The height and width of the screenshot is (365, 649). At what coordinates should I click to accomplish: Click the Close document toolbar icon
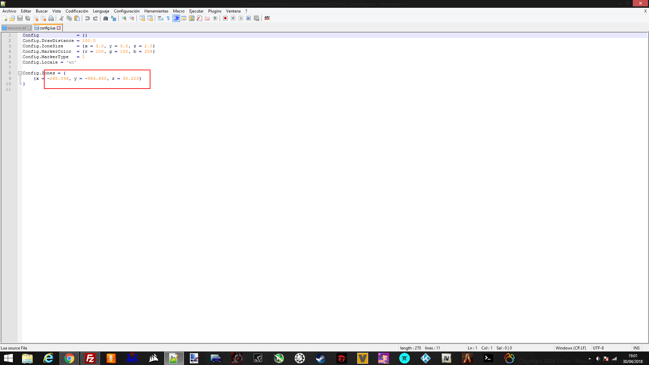(x=35, y=18)
